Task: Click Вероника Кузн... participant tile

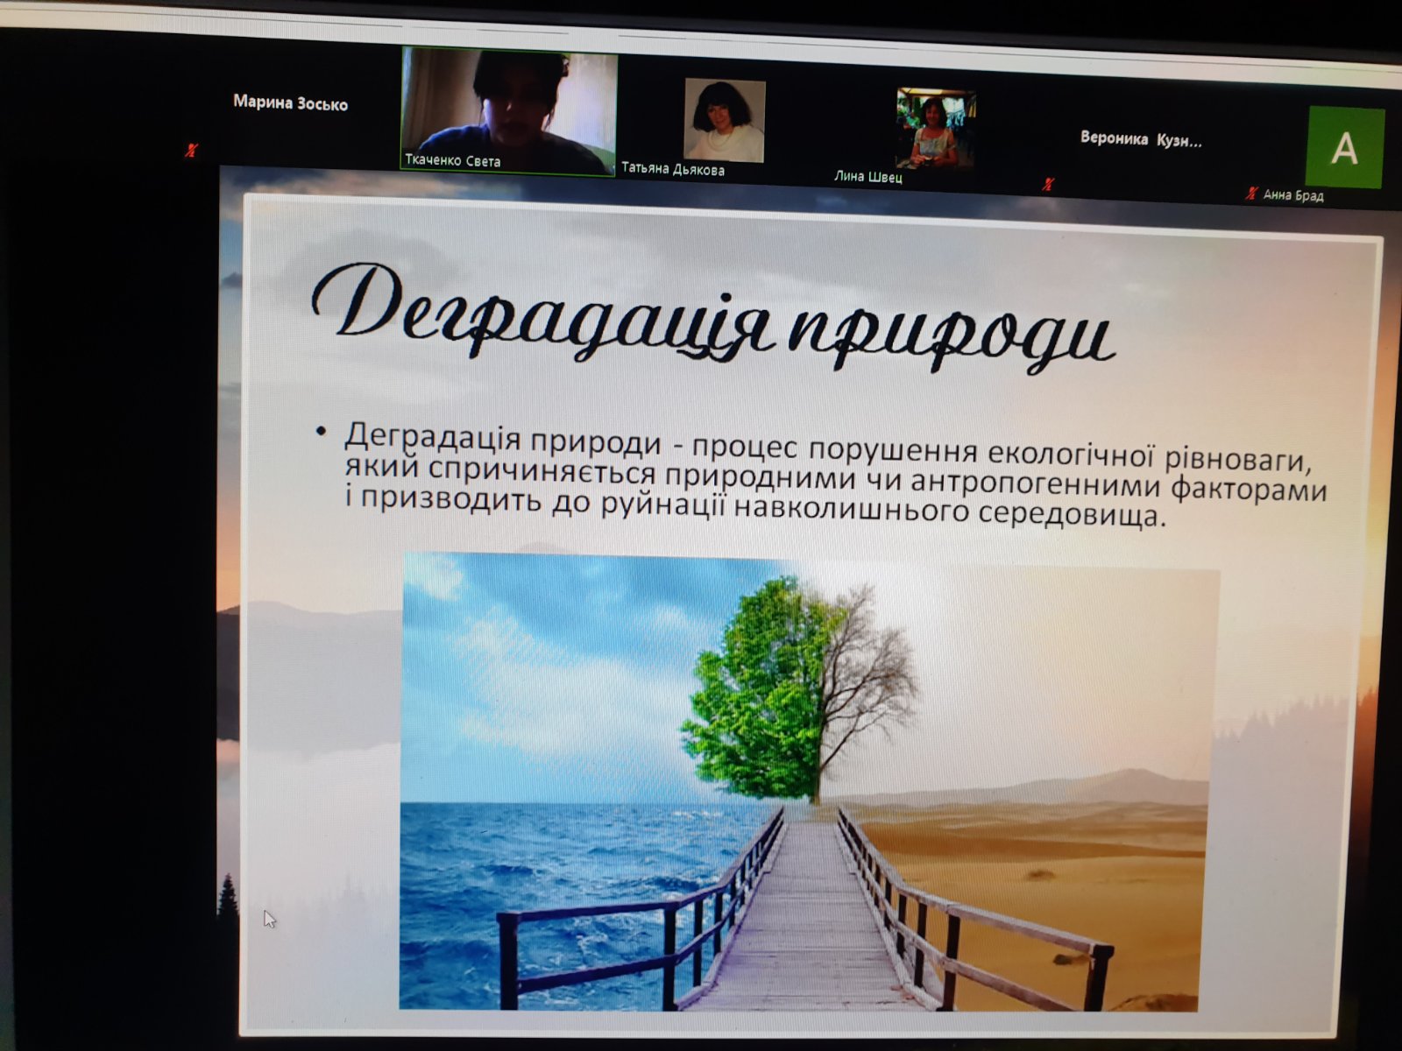Action: (x=1141, y=138)
